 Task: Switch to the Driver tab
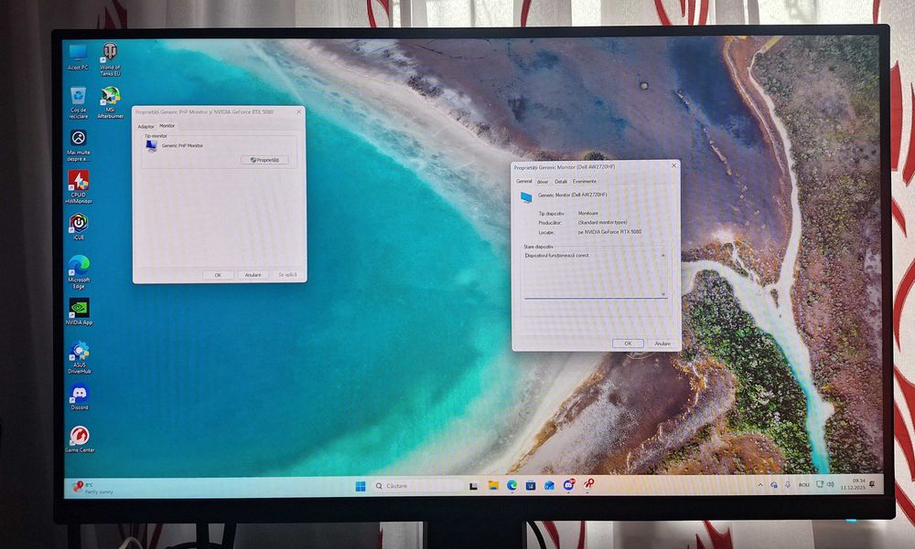543,182
